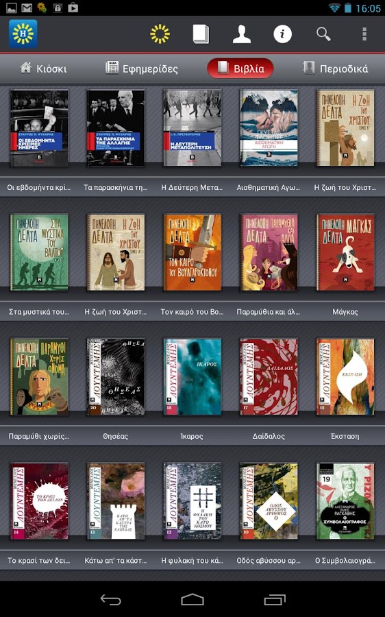This screenshot has width=385, height=617.
Task: Tap the title text 'Θησέας'
Action: (x=116, y=437)
